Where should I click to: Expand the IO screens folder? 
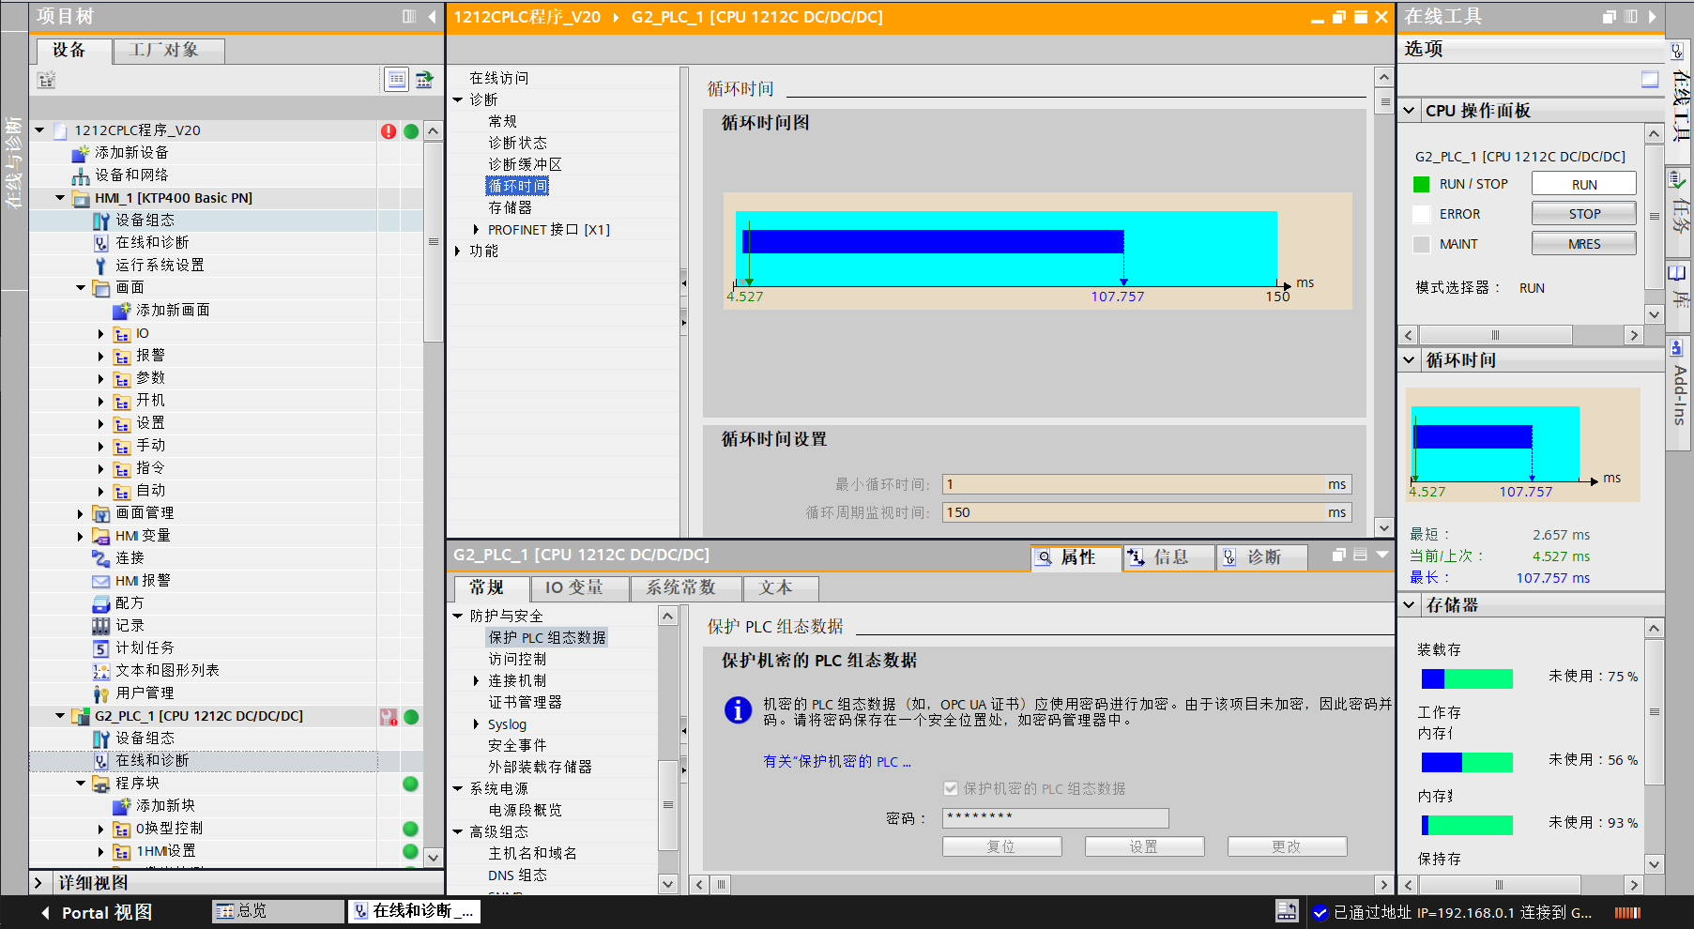pyautogui.click(x=101, y=334)
